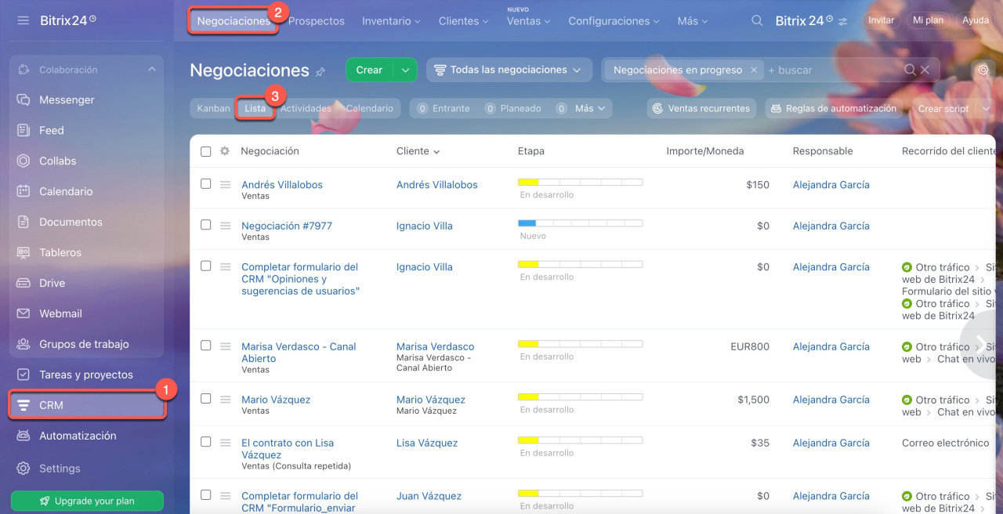Sort by the Cliente column header

pos(418,151)
